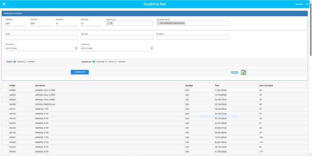
Task: Click total value 11.861.640,00
Action: point(221,90)
